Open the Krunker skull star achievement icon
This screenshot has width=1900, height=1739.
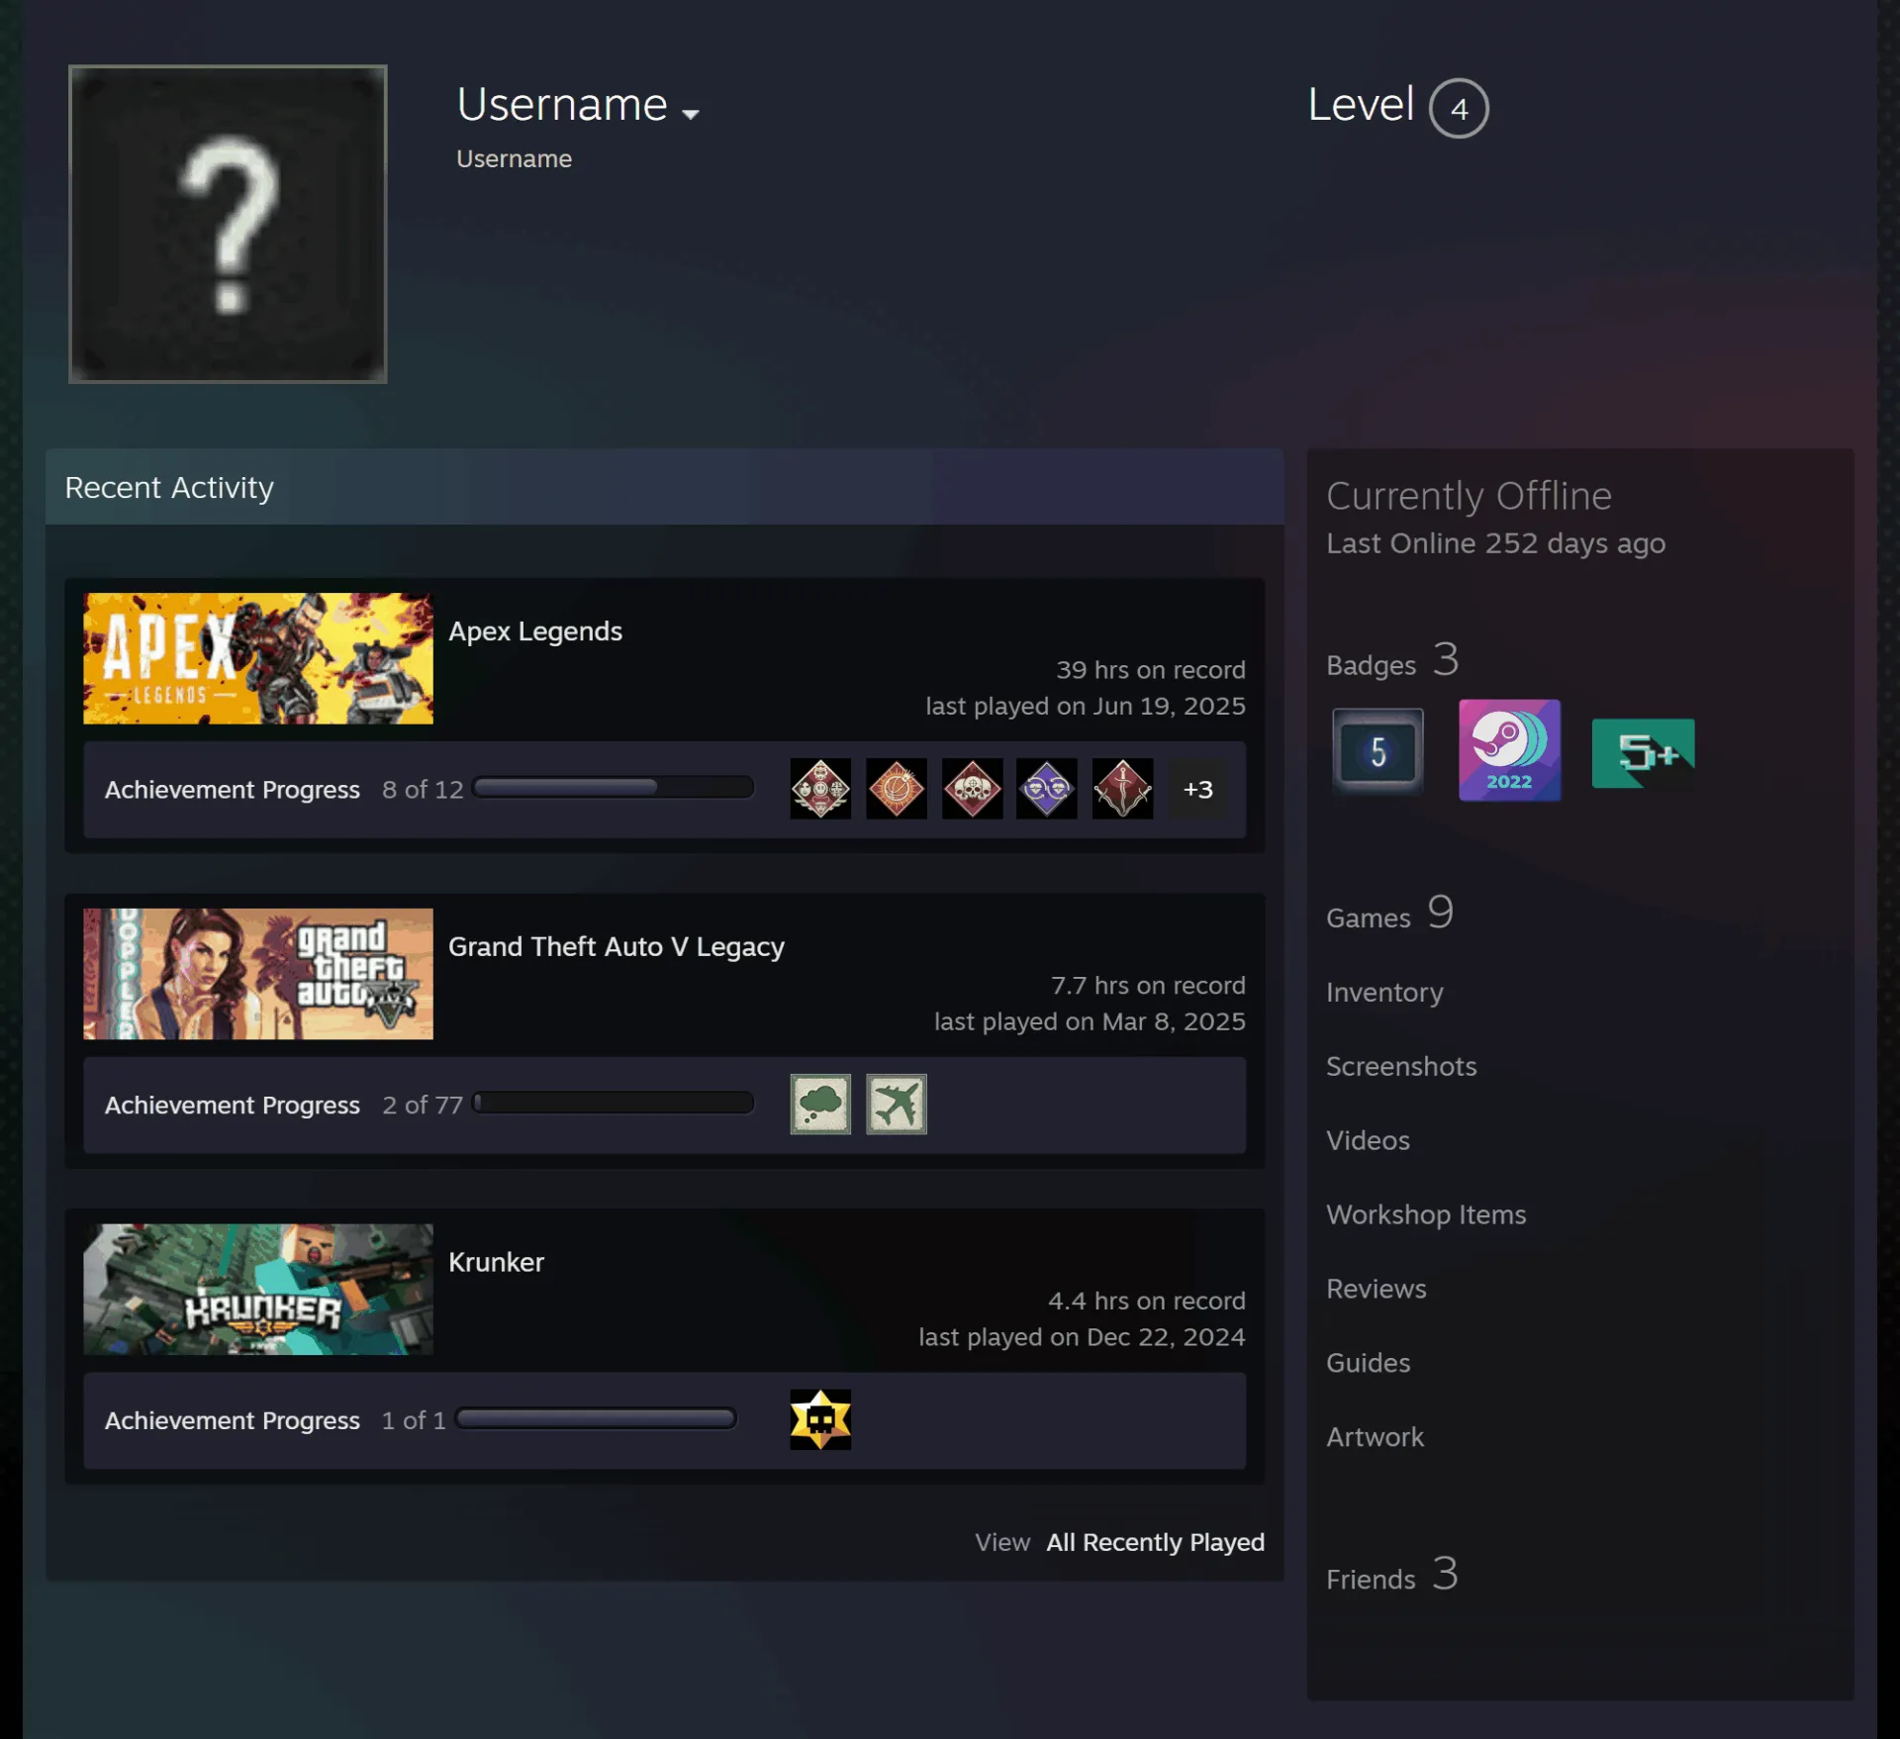click(x=819, y=1419)
